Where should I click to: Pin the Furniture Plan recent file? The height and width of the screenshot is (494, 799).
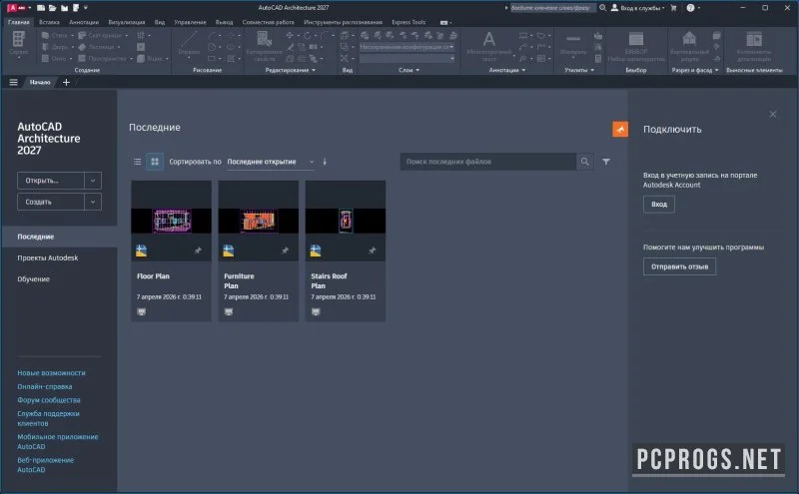coord(285,250)
